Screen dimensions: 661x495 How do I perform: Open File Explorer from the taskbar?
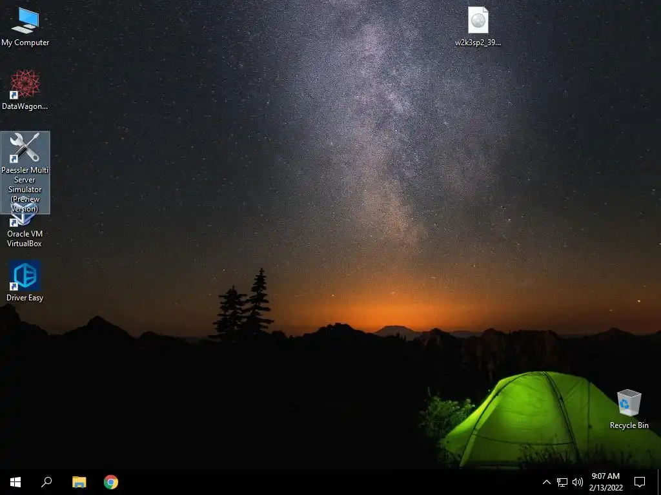(x=79, y=482)
